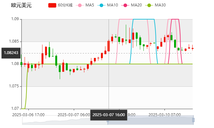Click the MA30 green legend marker
Image resolution: width=214 pixels, height=128 pixels.
click(149, 5)
